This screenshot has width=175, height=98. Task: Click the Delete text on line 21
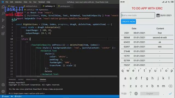pos(48,71)
